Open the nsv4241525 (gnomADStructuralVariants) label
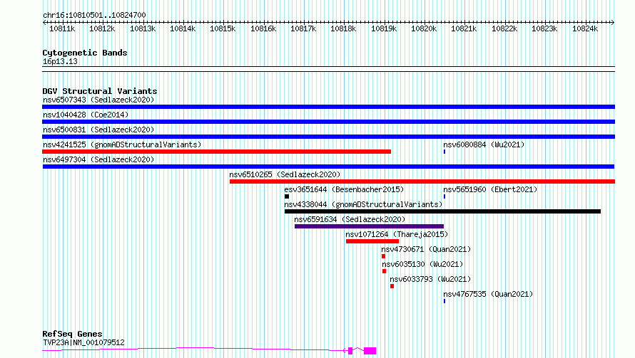635x358 pixels. pos(122,144)
